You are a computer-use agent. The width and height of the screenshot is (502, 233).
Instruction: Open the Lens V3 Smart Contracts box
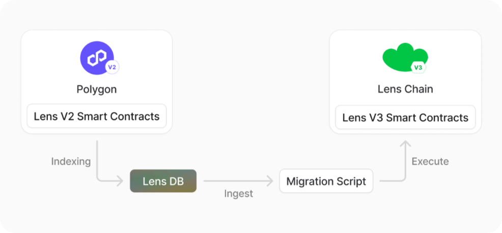point(405,118)
